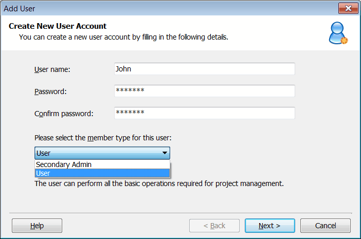Click the Add User title bar
Image resolution: width=361 pixels, height=239 pixels.
click(x=154, y=8)
